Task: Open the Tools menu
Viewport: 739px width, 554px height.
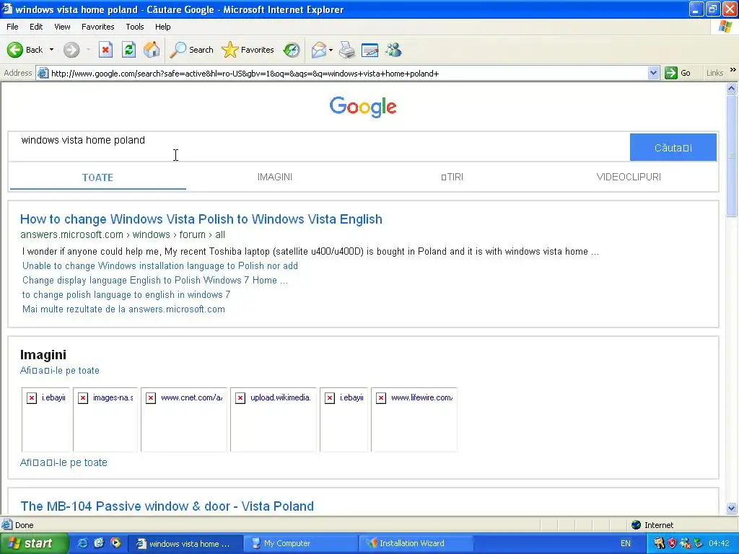Action: pyautogui.click(x=134, y=27)
